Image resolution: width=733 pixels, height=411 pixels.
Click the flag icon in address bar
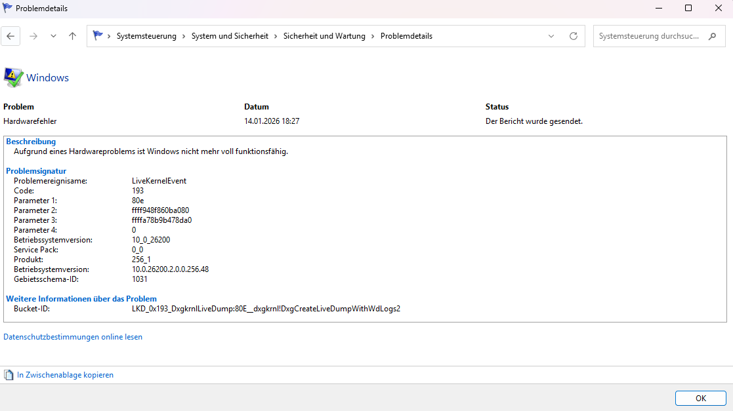coord(98,35)
